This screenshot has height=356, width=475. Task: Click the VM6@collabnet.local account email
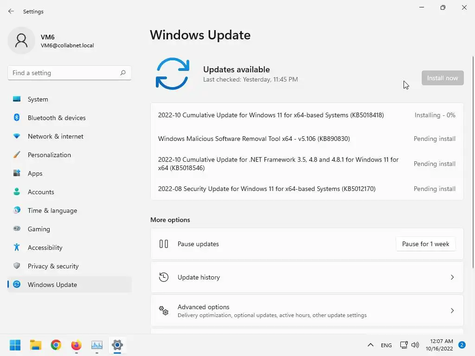pyautogui.click(x=67, y=45)
